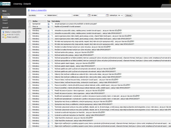
Task: Click type icon for 'Jasná organizace práce' DŮLEŽITÉ row
Action: click(49, 36)
